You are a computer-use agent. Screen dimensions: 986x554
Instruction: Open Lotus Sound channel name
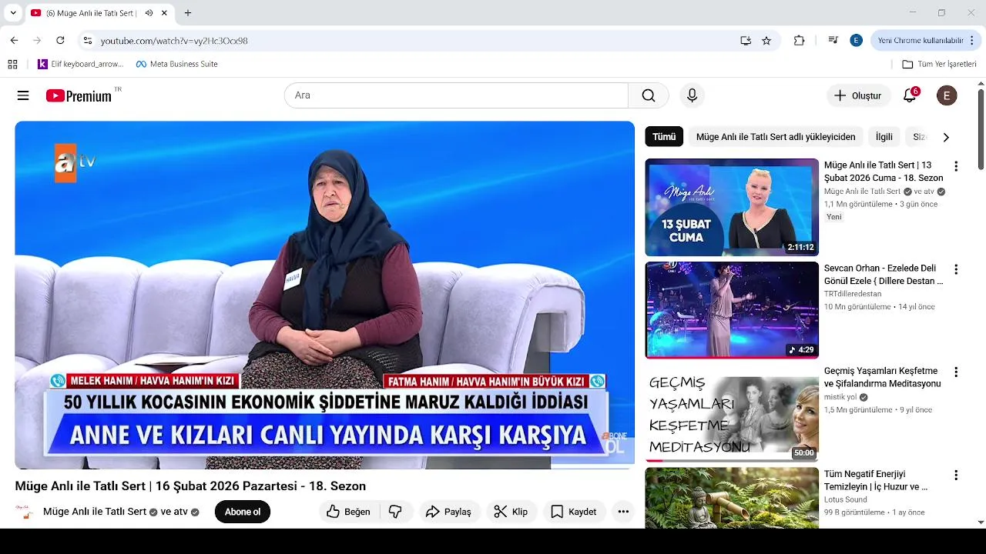pos(846,499)
